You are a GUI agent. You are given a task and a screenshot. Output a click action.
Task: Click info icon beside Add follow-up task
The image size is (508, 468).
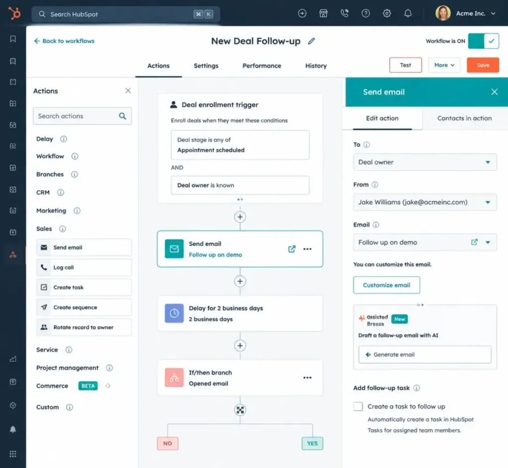click(x=417, y=388)
